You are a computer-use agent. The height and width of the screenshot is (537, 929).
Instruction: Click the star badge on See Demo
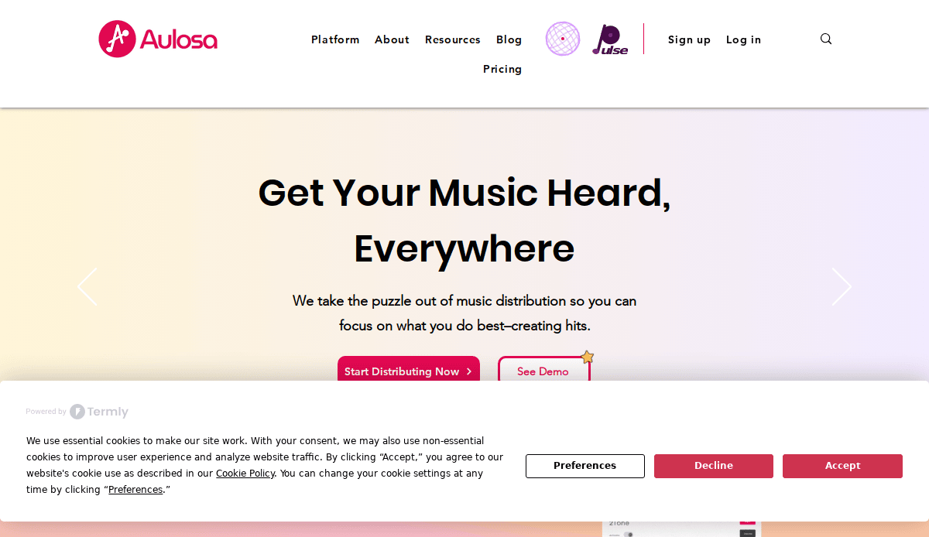pyautogui.click(x=588, y=357)
